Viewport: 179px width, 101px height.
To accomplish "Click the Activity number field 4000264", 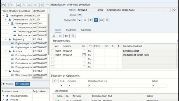I will pyautogui.click(x=87, y=10).
